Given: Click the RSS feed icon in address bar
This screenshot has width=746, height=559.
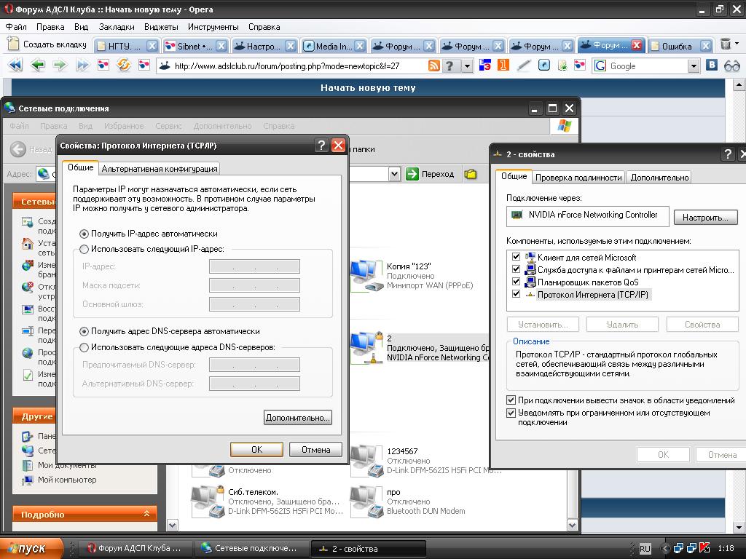Looking at the screenshot, I should click(x=434, y=66).
